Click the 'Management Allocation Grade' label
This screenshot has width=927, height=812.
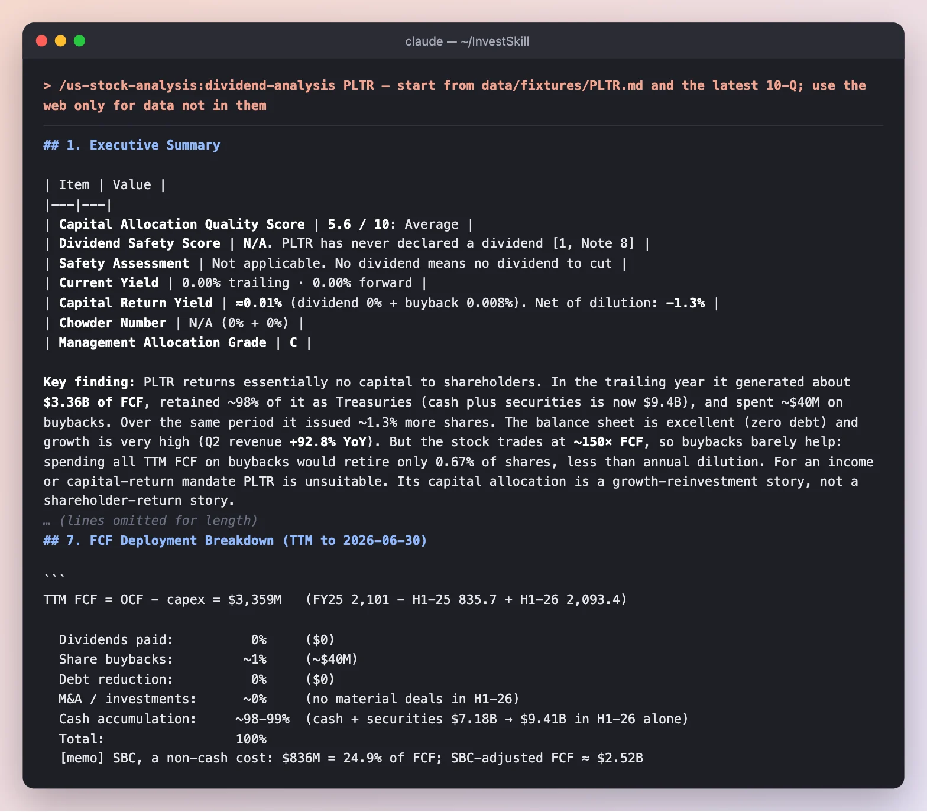(163, 343)
